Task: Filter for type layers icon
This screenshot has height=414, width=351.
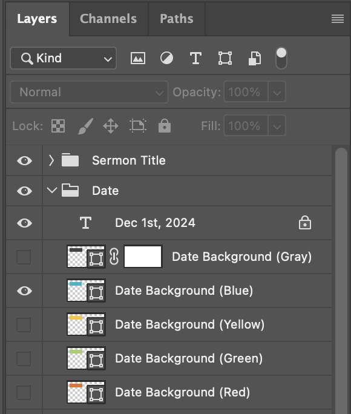Action: [196, 58]
